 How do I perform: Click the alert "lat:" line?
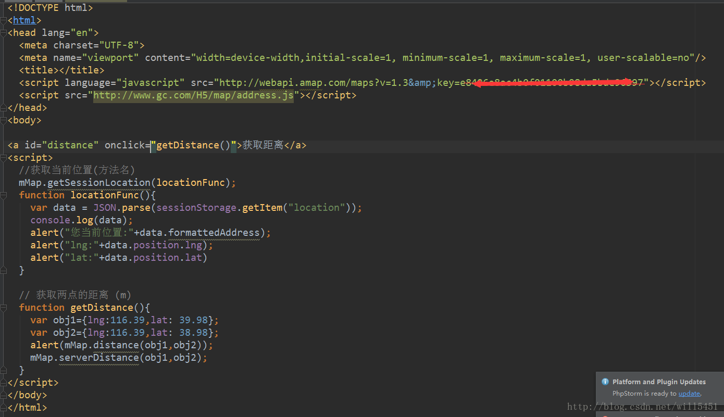119,258
